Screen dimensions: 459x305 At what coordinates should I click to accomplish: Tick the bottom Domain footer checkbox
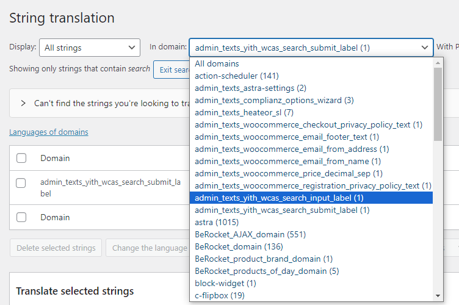tap(21, 217)
